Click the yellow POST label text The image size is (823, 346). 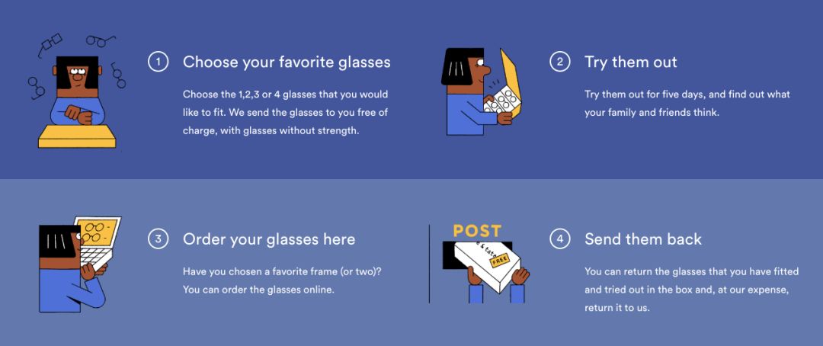(x=477, y=230)
